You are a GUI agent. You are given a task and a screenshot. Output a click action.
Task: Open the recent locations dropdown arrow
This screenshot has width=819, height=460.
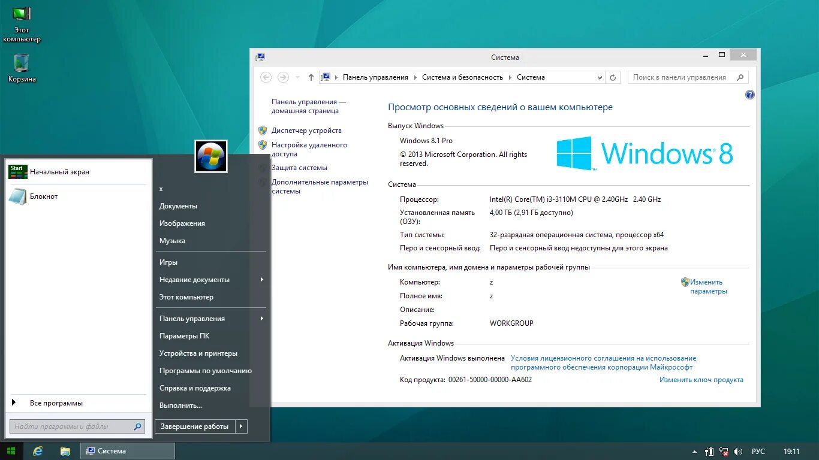pos(297,77)
